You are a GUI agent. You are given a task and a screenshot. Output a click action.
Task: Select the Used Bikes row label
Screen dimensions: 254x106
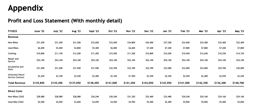[x=13, y=48]
